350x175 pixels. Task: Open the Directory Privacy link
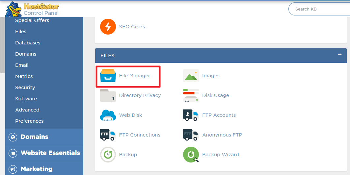click(x=140, y=95)
